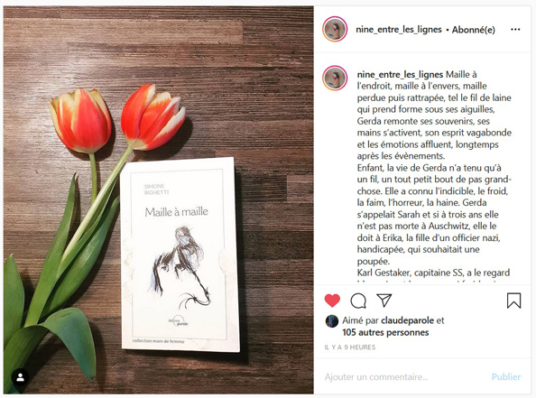Open the comment speech bubble icon

(x=358, y=301)
